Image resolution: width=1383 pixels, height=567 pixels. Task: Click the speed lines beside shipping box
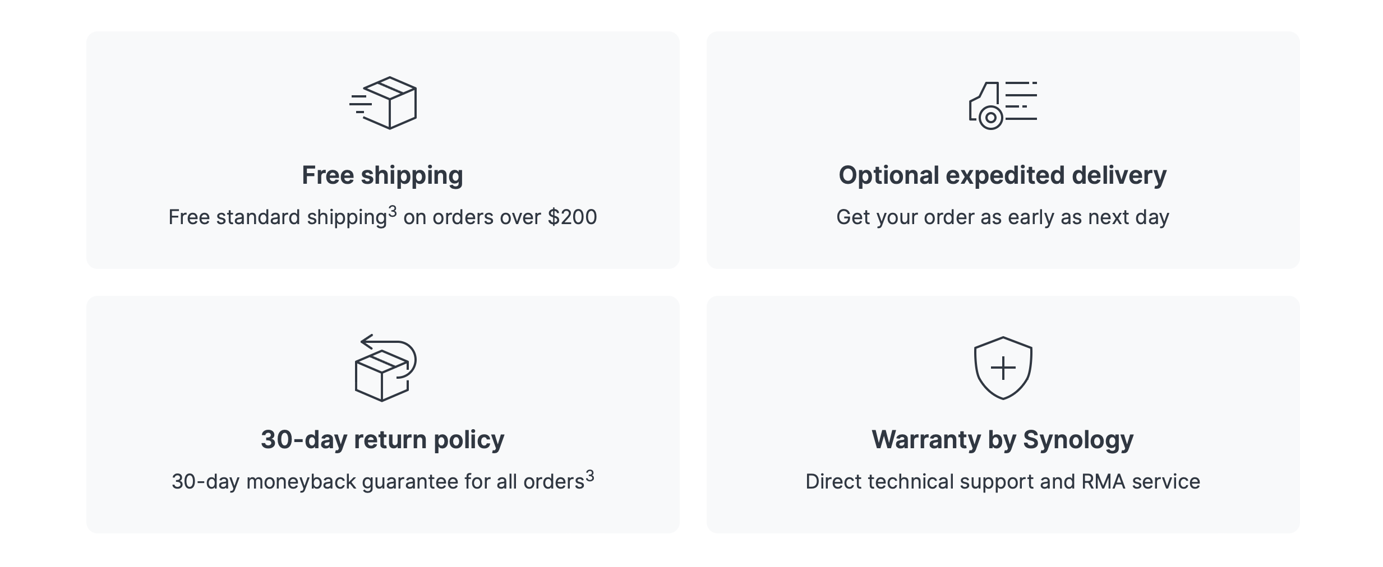[x=361, y=104]
